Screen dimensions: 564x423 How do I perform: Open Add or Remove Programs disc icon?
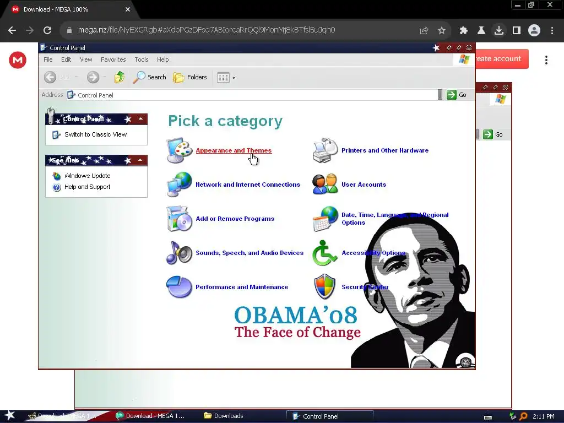180,218
